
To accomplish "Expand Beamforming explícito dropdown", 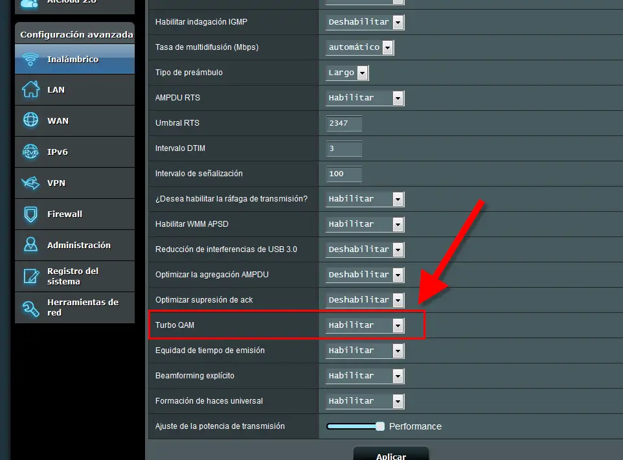I will pos(365,376).
